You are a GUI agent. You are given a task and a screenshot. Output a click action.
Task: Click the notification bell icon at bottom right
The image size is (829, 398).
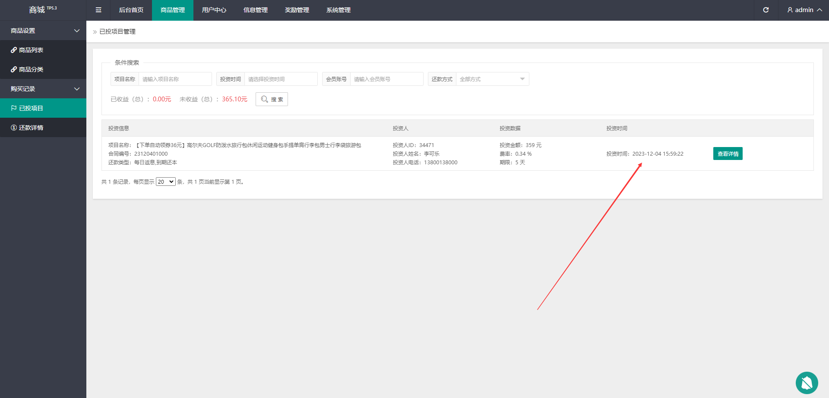[x=807, y=382]
